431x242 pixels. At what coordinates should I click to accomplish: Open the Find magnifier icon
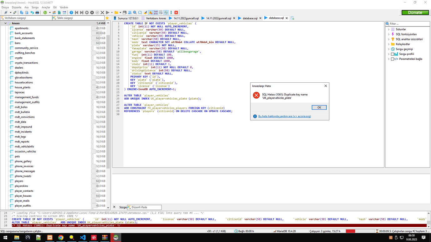[134, 12]
